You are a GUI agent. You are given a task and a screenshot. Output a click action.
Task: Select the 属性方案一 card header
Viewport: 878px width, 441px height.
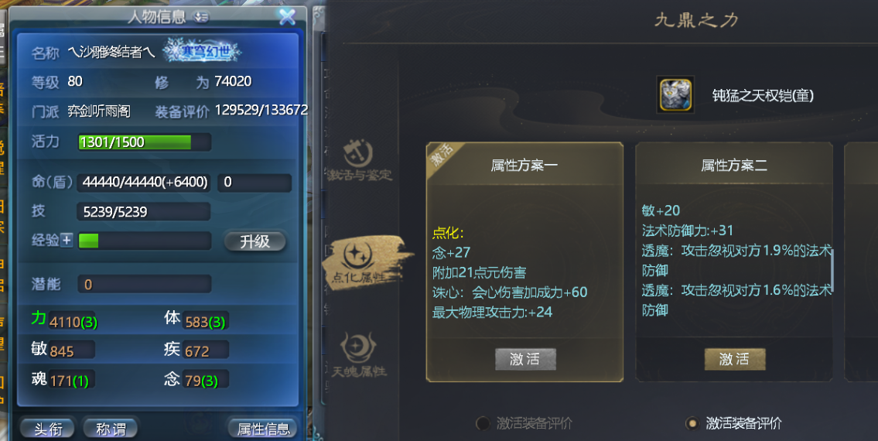524,165
